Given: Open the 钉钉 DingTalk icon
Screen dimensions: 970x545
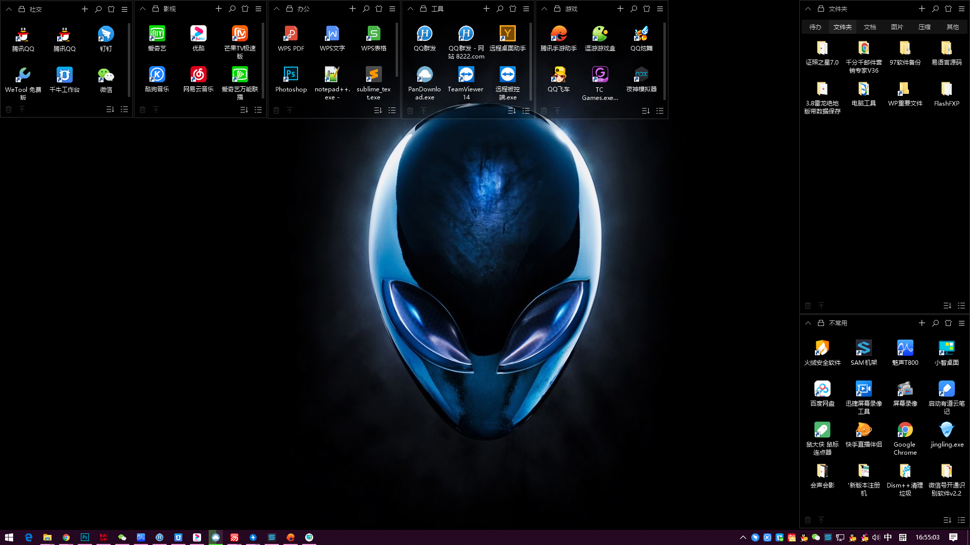Looking at the screenshot, I should point(106,39).
